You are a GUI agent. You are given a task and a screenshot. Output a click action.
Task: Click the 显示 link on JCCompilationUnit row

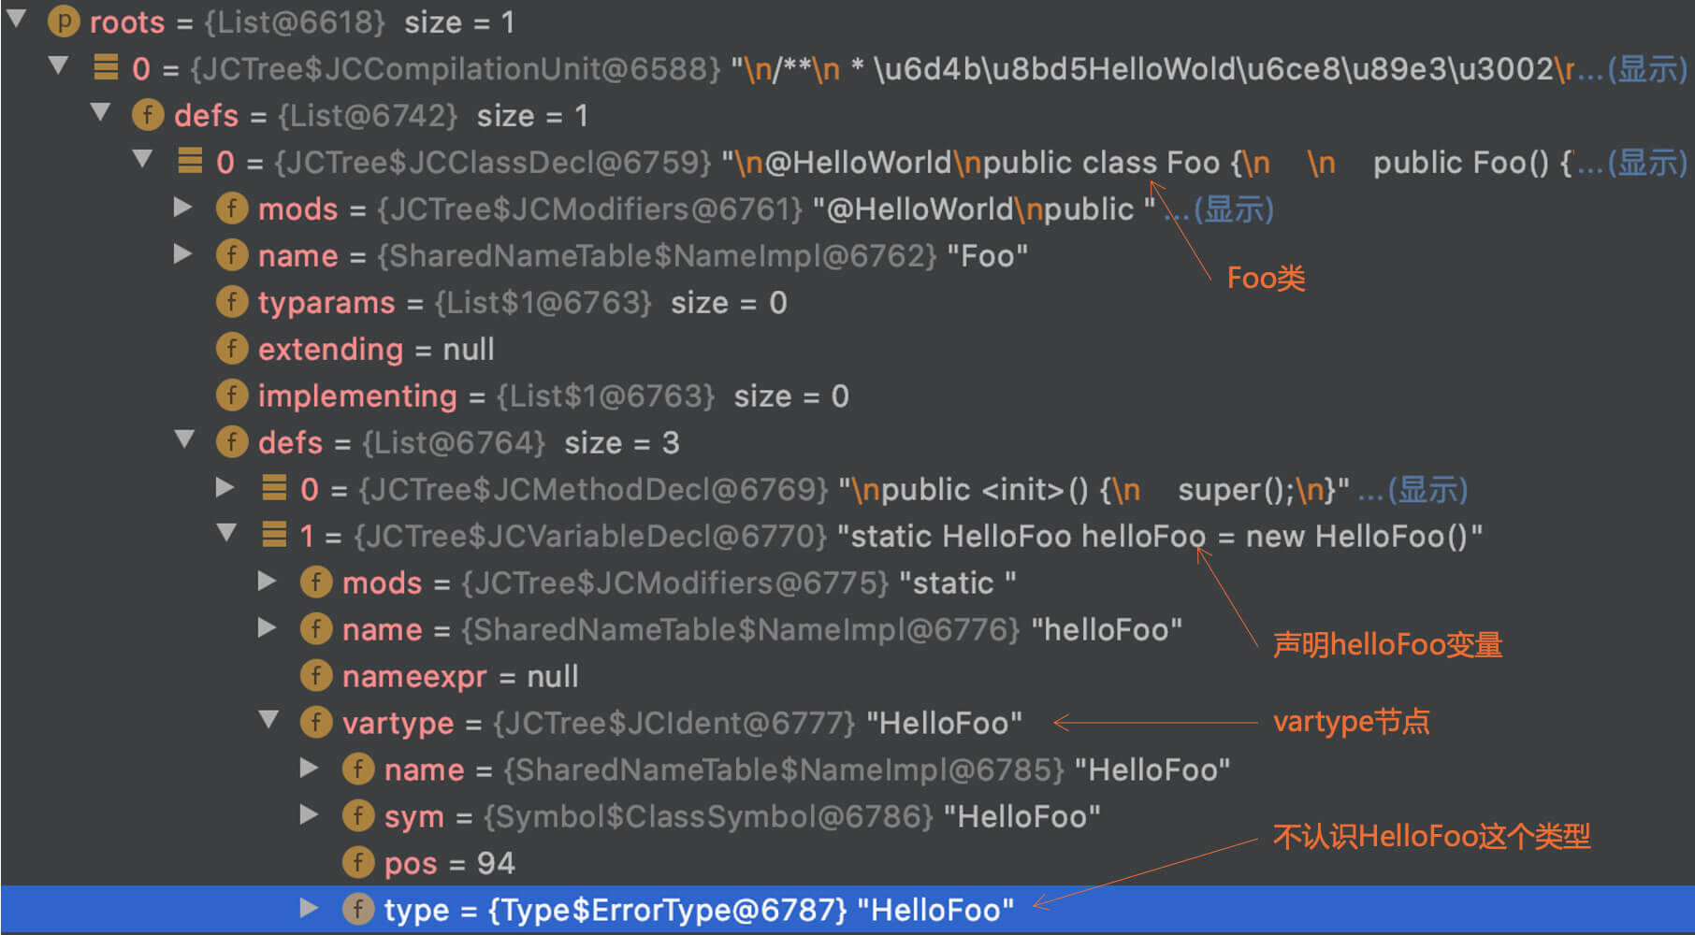(x=1646, y=68)
